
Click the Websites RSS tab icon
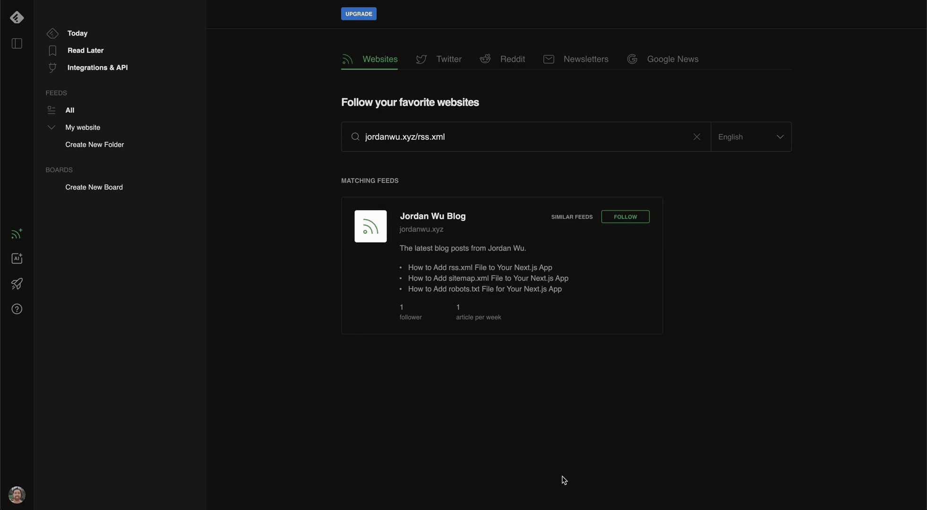click(347, 59)
